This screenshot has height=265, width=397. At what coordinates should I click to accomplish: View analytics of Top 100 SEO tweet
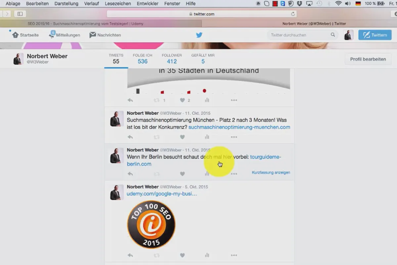pyautogui.click(x=207, y=255)
